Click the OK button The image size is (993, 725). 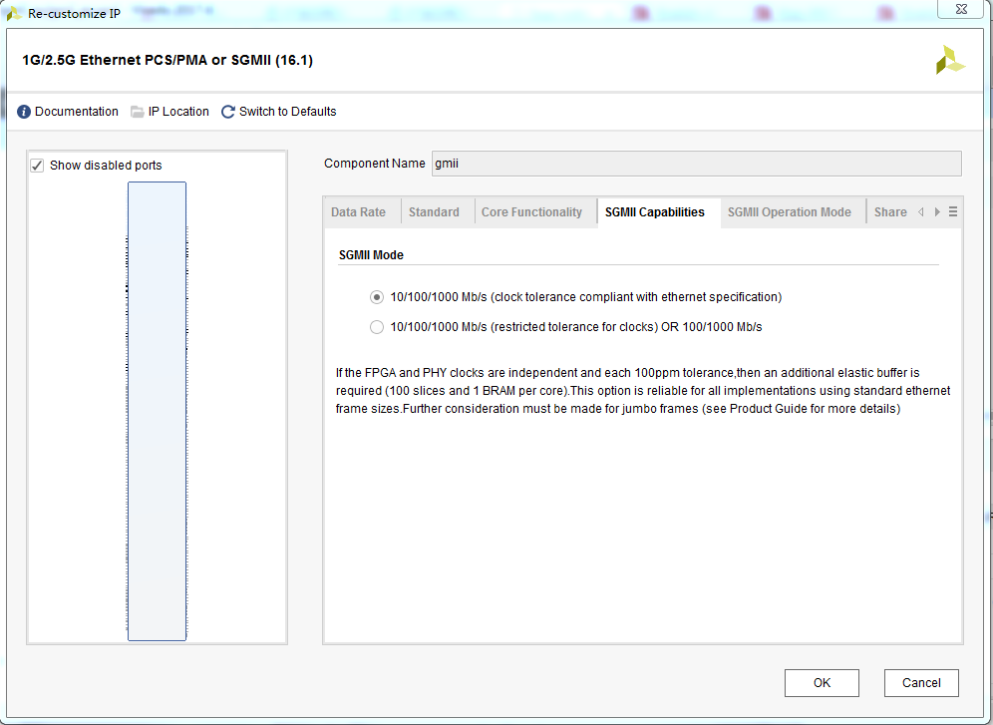click(x=822, y=682)
